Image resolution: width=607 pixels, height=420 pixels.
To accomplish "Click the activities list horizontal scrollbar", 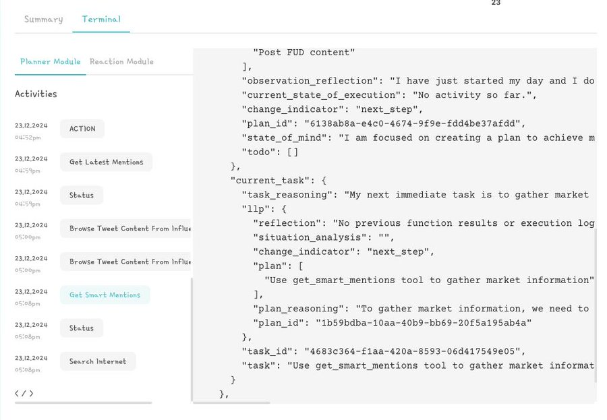I will click(x=83, y=403).
